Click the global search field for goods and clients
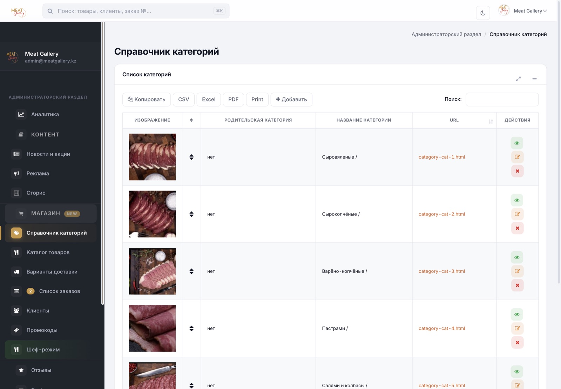 click(x=136, y=11)
